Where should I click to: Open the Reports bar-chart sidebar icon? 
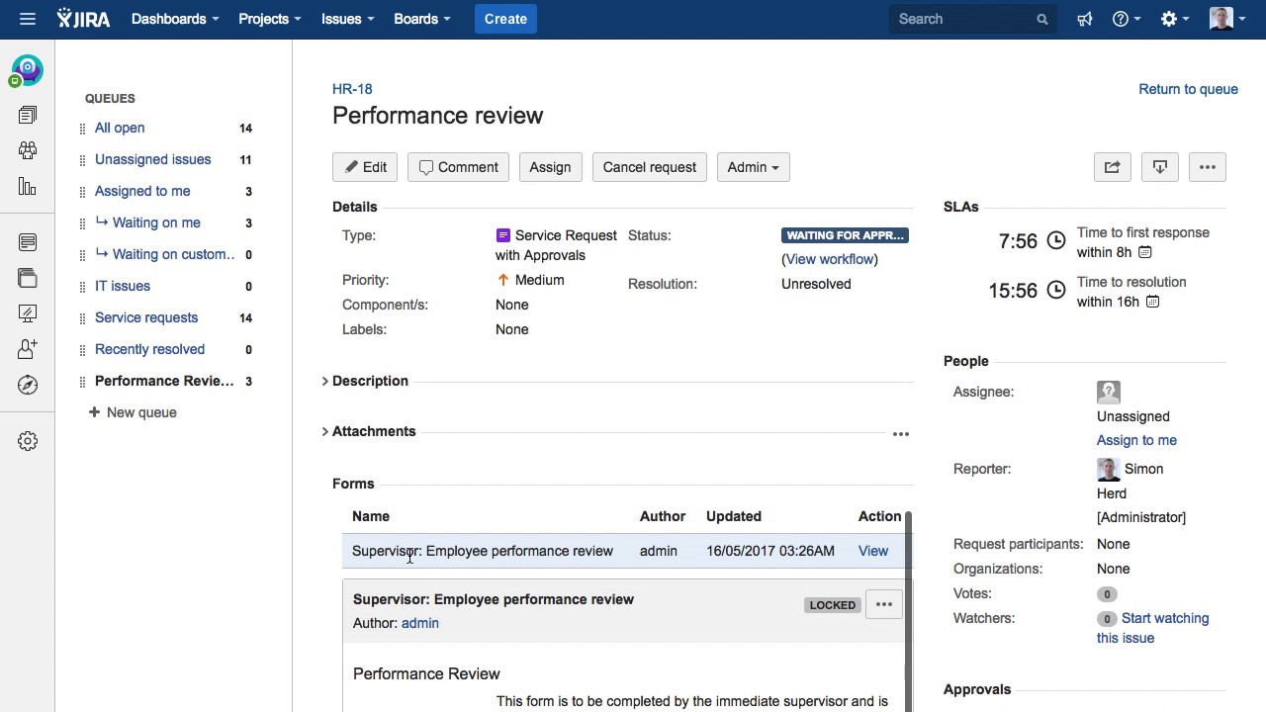pos(28,186)
